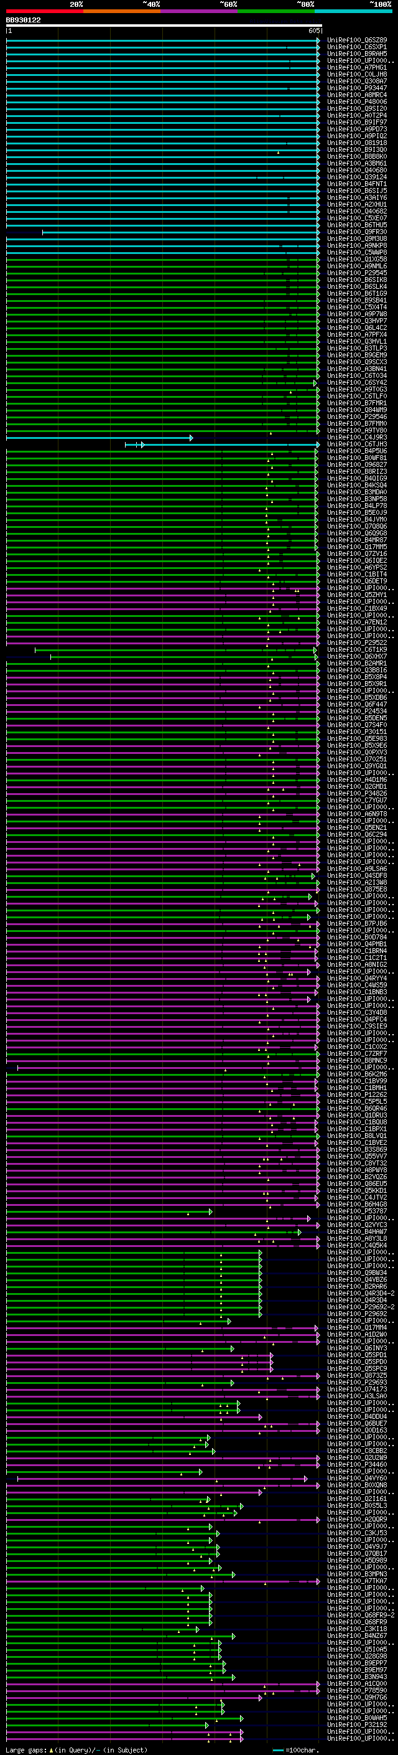Select hit UniRef100_B3NP58
Viewport: 398px width, 1755px height.
click(357, 499)
